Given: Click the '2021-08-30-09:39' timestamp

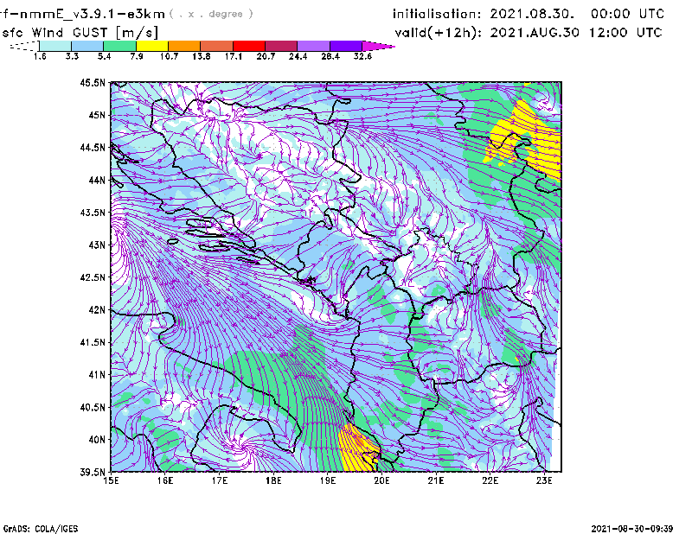Looking at the screenshot, I should pos(632,529).
